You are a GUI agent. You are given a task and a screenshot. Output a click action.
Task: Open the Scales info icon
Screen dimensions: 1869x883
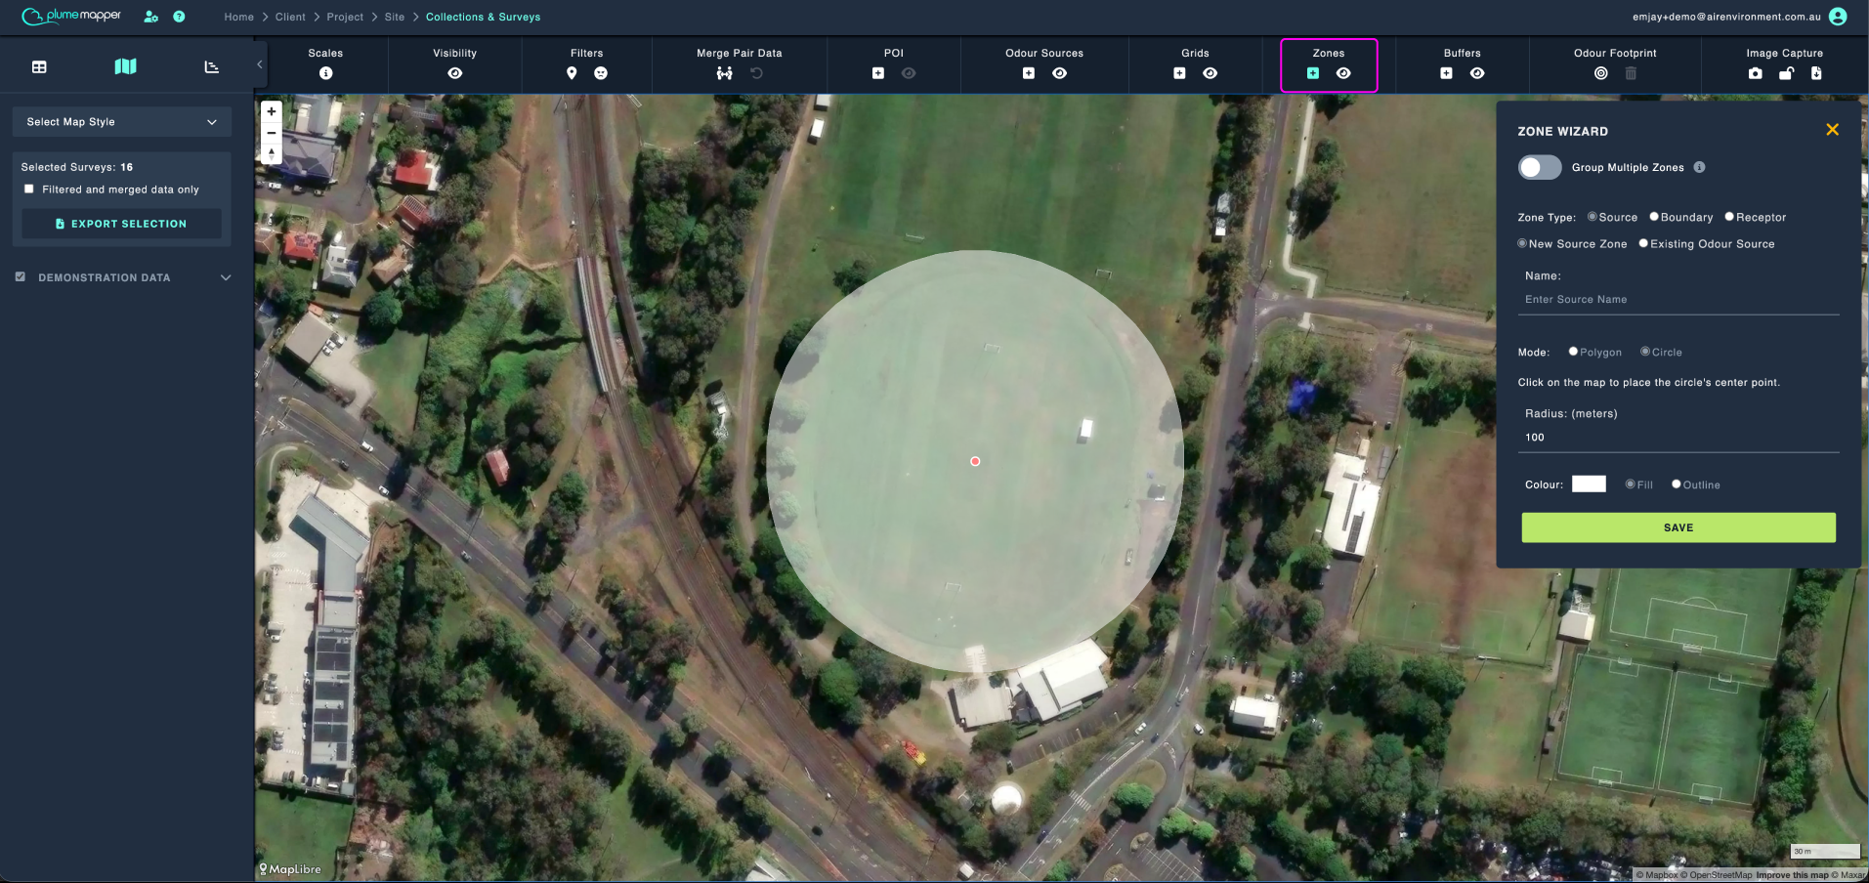coord(325,73)
